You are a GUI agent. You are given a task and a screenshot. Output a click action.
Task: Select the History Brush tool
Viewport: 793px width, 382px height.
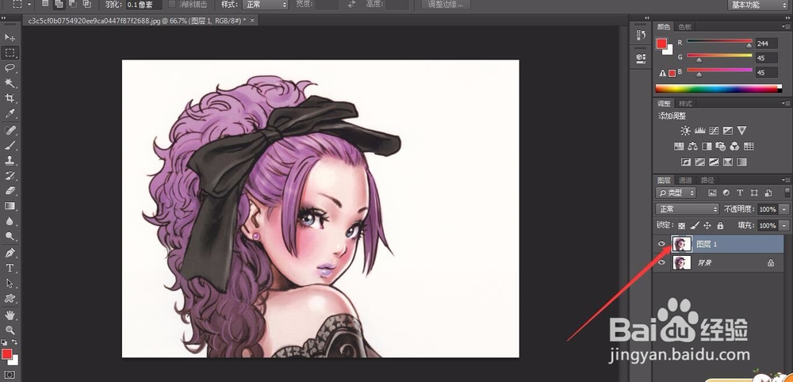[10, 175]
